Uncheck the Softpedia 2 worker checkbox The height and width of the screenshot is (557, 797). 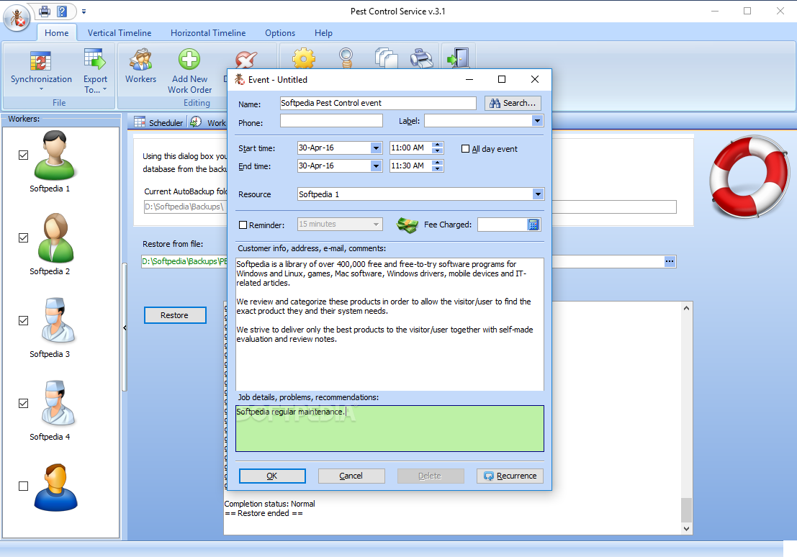coord(23,238)
